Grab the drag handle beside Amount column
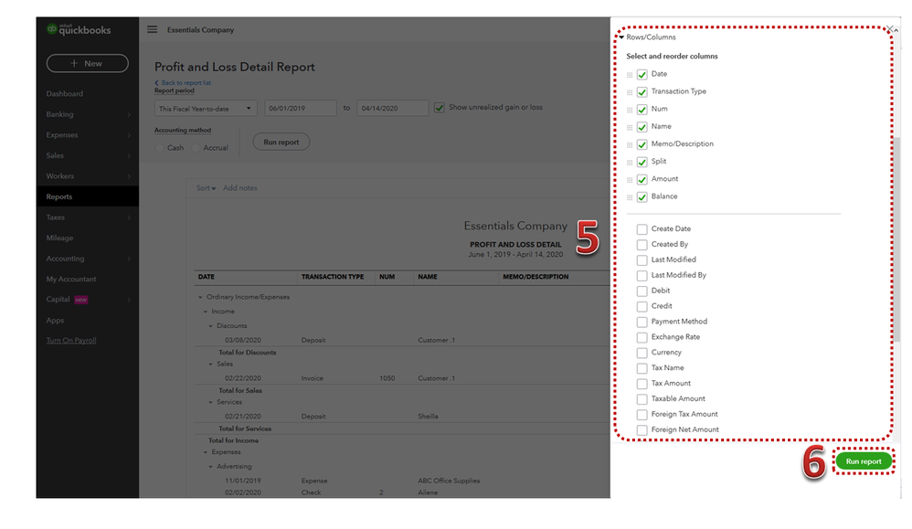 click(630, 180)
